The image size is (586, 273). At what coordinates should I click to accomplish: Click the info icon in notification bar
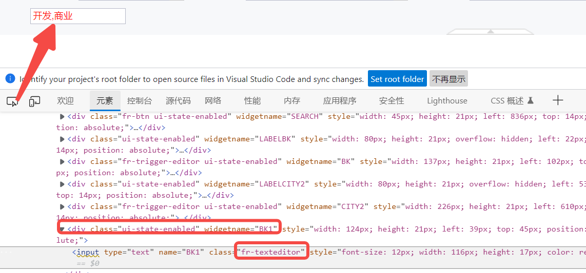click(10, 79)
